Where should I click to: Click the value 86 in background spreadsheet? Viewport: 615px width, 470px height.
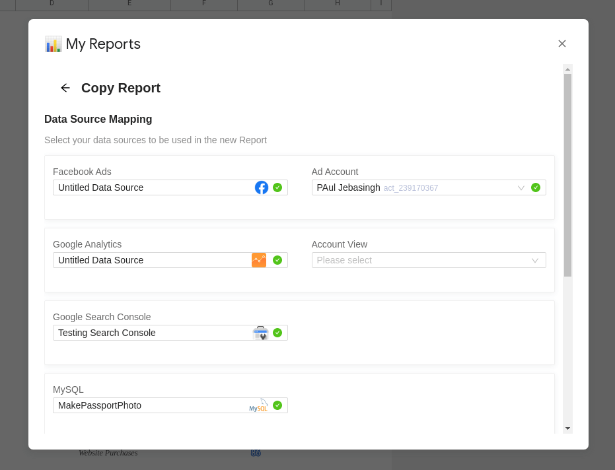point(256,453)
